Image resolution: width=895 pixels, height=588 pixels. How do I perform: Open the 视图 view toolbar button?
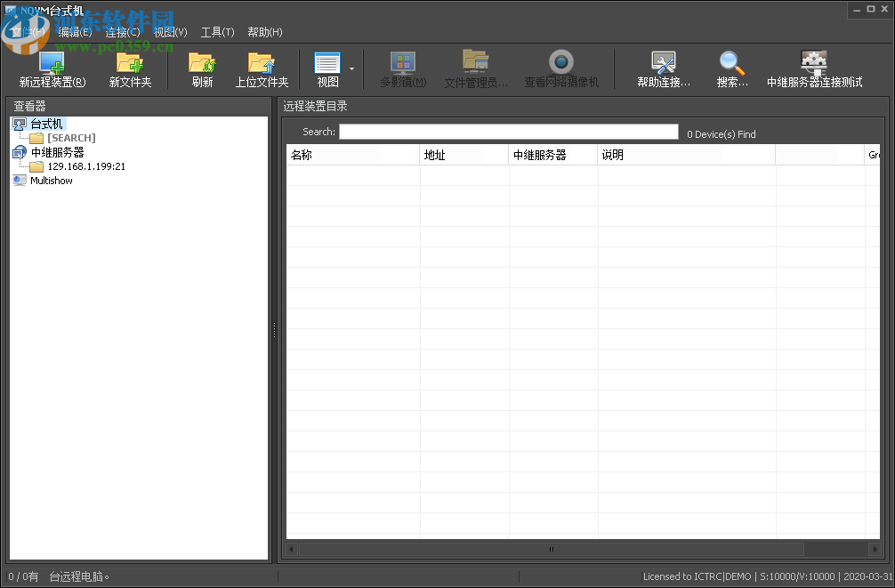327,69
